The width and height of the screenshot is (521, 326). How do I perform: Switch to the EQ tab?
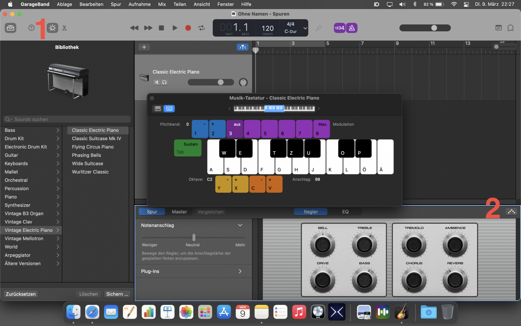pyautogui.click(x=345, y=211)
